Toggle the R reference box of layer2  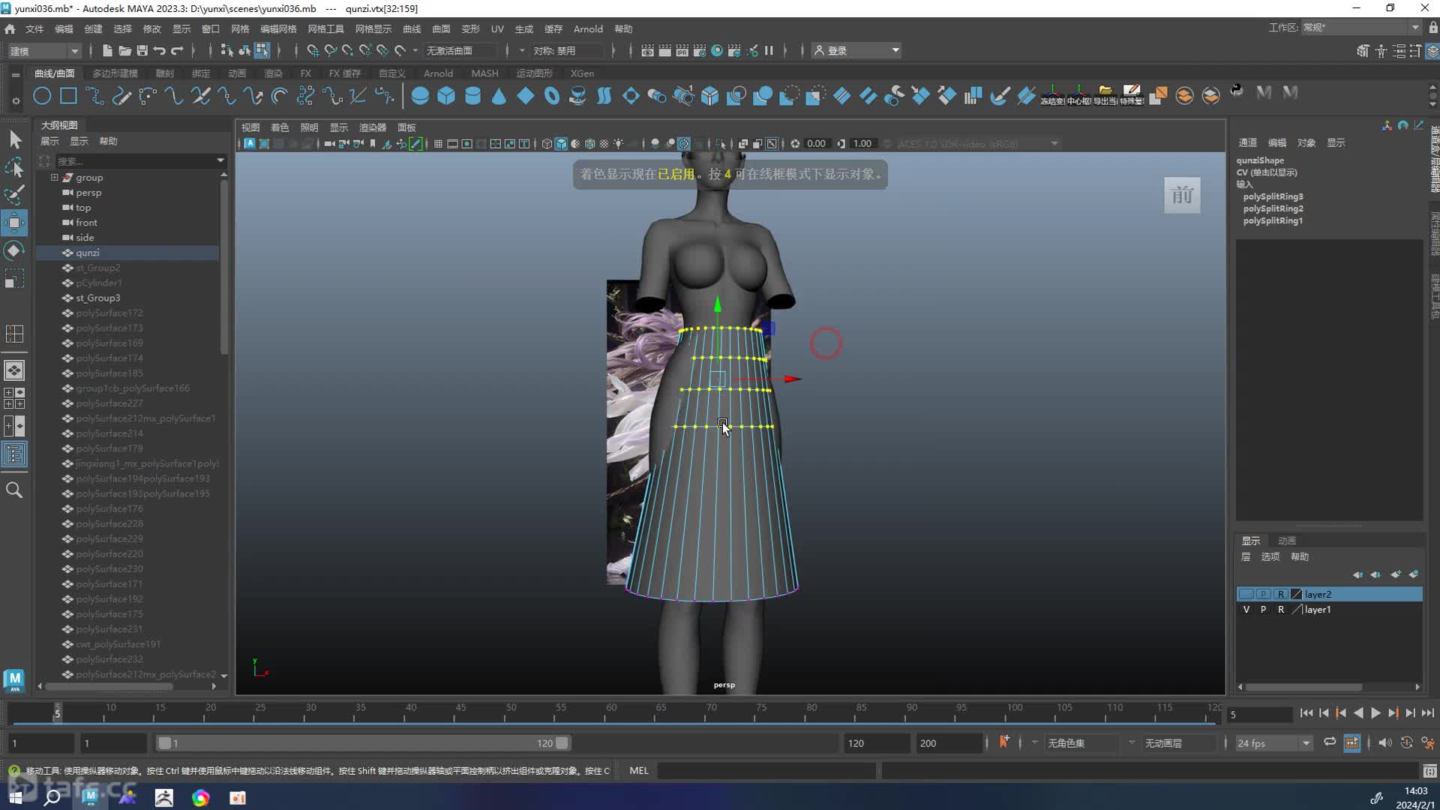tap(1281, 594)
